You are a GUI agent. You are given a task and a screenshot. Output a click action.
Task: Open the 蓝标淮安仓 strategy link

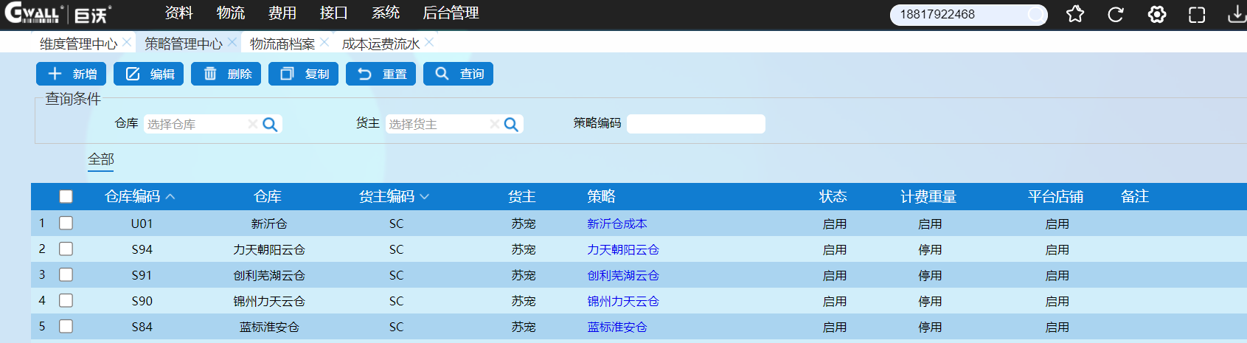[x=616, y=327]
